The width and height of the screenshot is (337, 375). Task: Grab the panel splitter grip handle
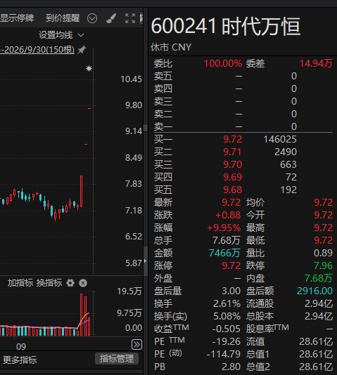pos(145,128)
